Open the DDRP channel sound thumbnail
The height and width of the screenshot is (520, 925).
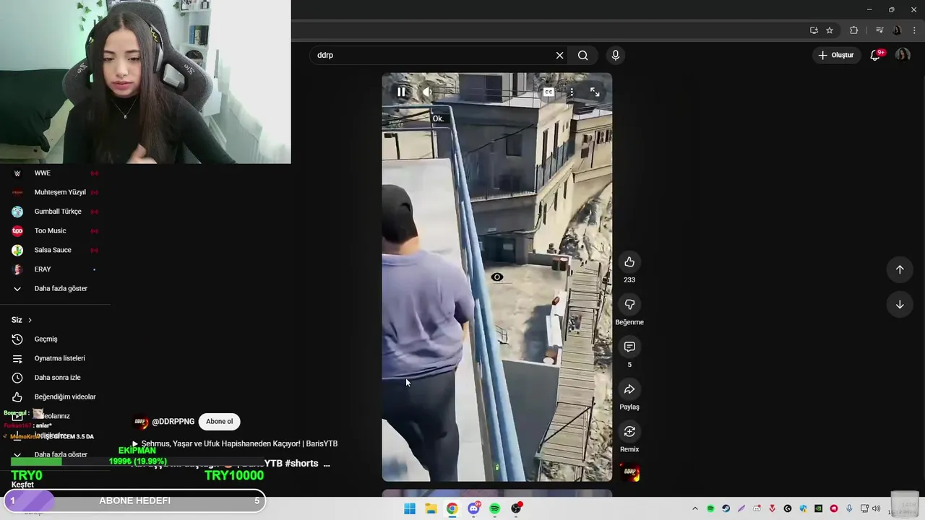point(629,474)
